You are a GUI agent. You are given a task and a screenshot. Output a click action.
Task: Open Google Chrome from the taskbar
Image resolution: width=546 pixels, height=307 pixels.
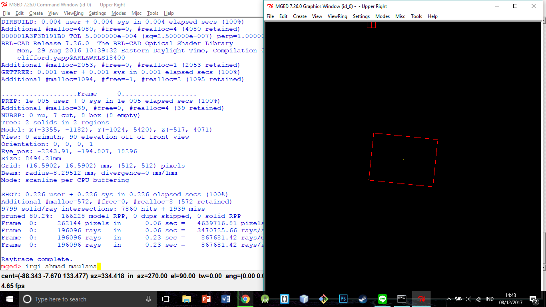point(245,299)
